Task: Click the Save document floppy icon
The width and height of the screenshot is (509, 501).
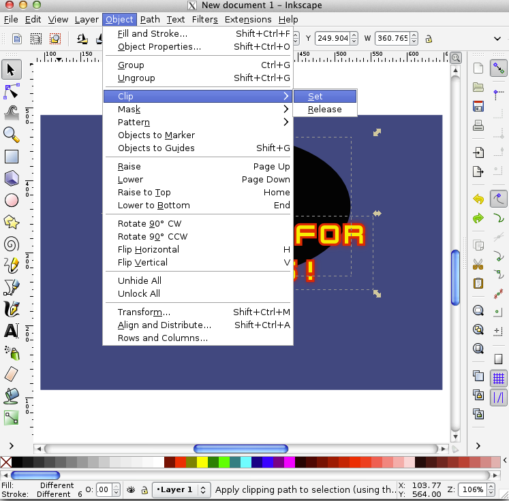Action: [478, 106]
